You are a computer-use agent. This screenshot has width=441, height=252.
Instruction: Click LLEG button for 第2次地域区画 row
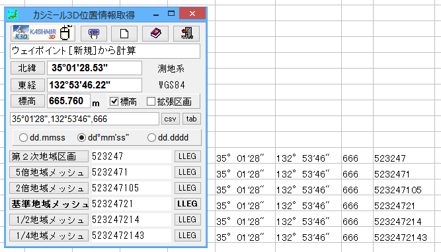(x=188, y=156)
